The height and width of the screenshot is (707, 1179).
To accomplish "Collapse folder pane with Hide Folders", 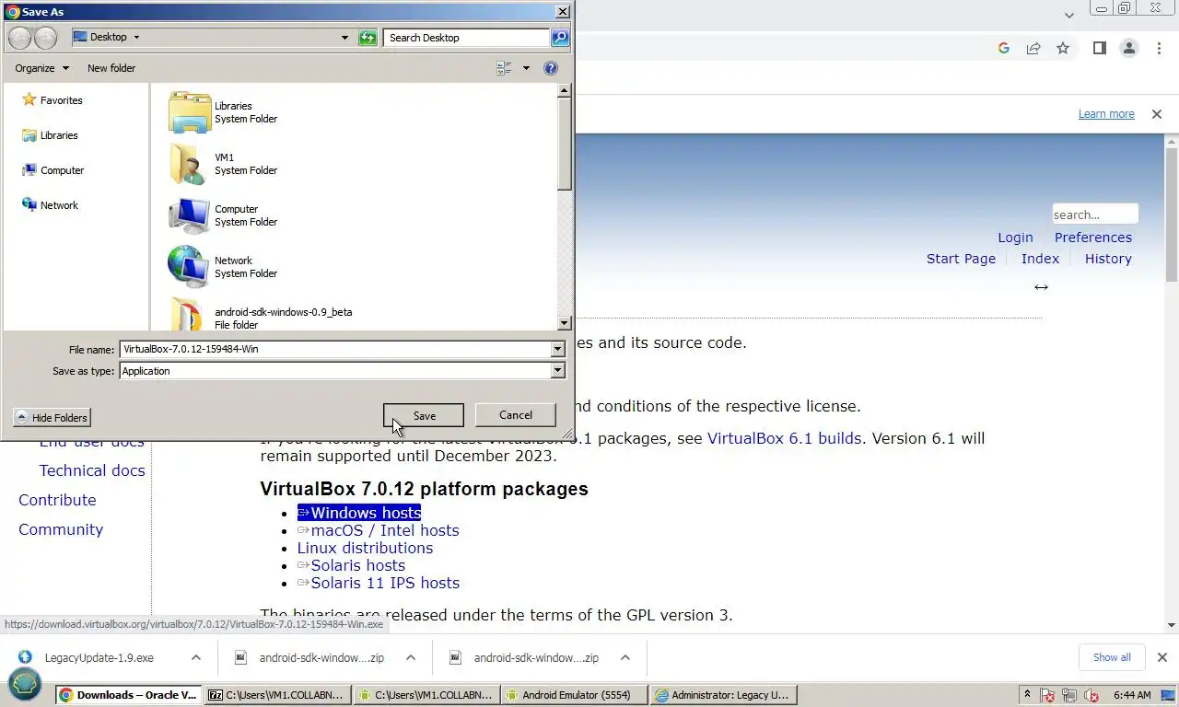I will (53, 418).
